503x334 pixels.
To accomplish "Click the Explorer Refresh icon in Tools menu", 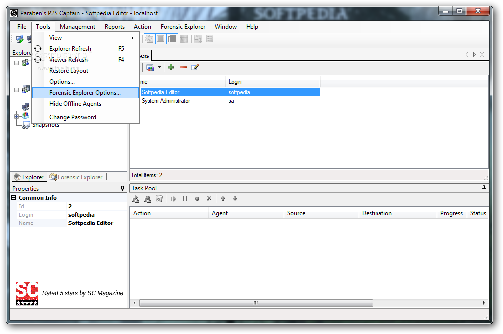I will point(38,49).
